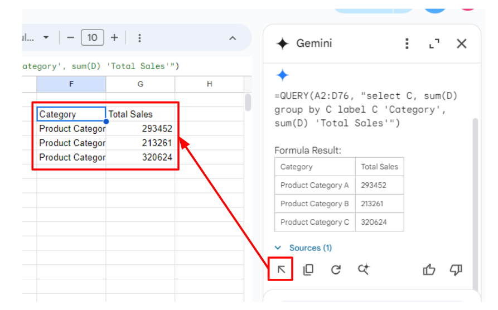The image size is (498, 310).
Task: Edit the font size field showing 10
Action: (93, 37)
